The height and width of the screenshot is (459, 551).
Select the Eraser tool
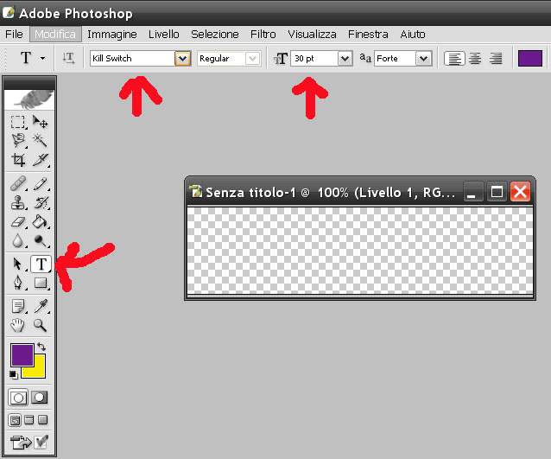(17, 222)
